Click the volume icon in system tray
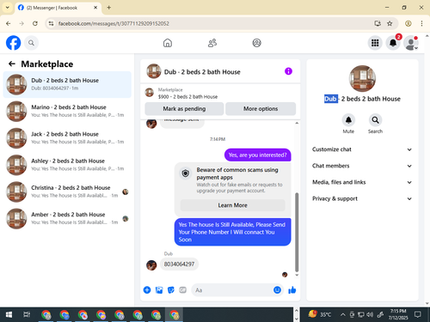Image resolution: width=430 pixels, height=322 pixels. pos(370,314)
